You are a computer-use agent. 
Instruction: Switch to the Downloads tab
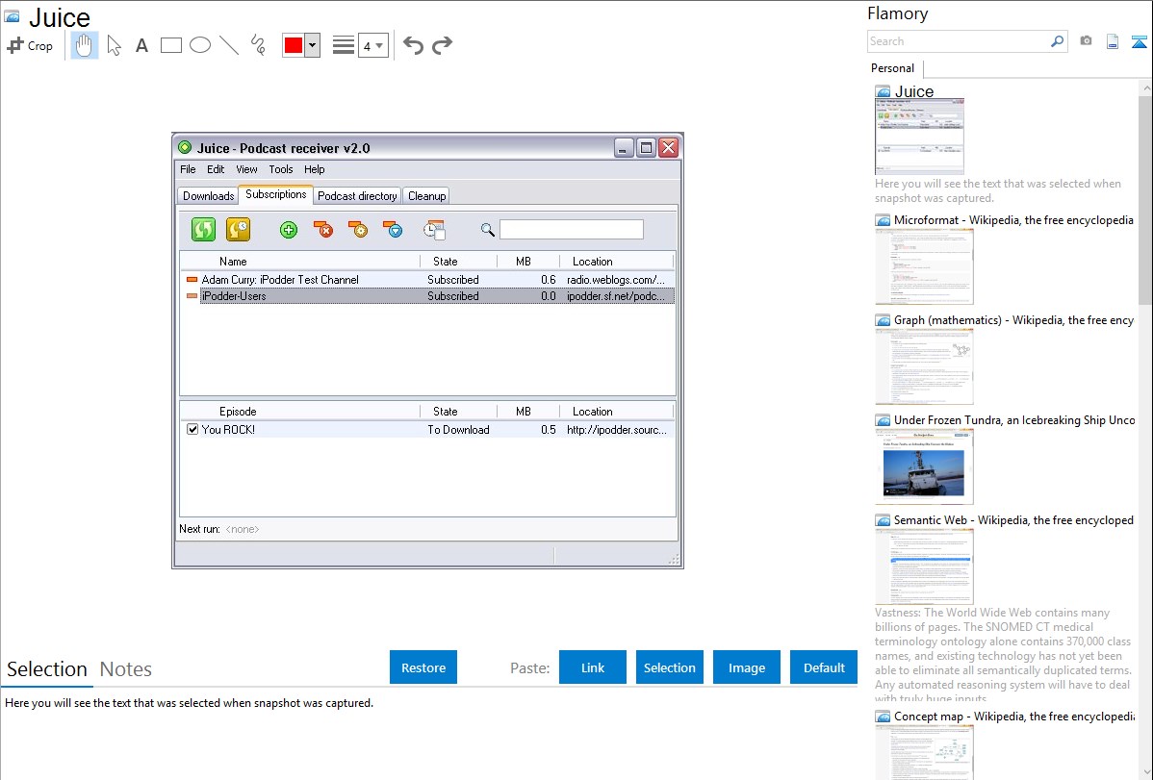tap(208, 195)
